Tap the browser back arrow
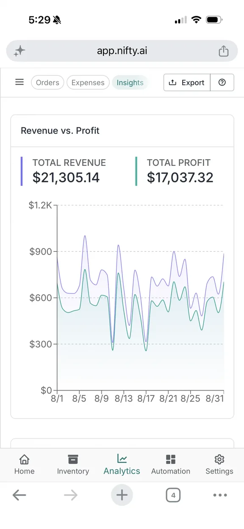Viewport: 244px width, 529px height. 19,495
